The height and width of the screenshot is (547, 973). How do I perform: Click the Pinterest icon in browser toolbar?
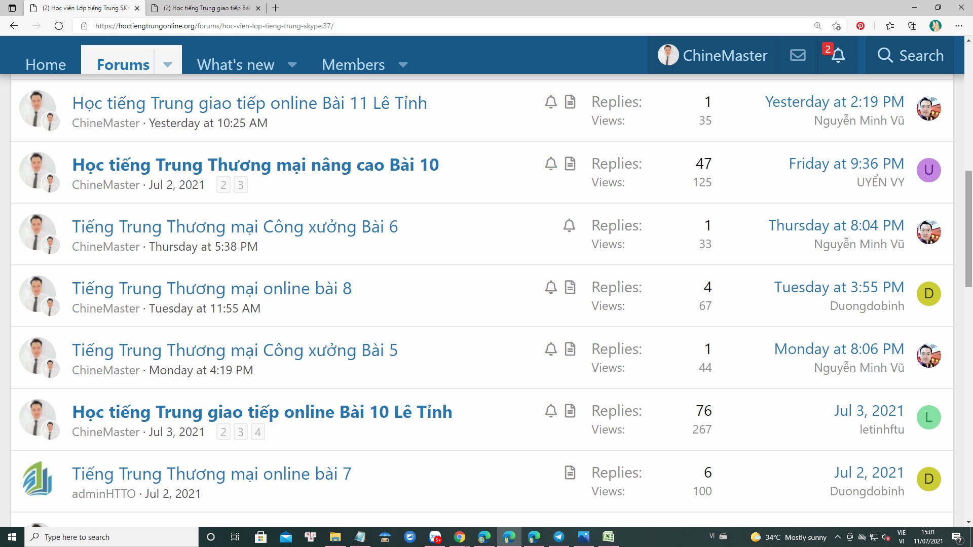click(860, 26)
